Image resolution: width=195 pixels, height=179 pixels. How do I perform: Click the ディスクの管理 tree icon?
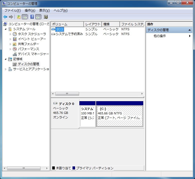(x=15, y=64)
